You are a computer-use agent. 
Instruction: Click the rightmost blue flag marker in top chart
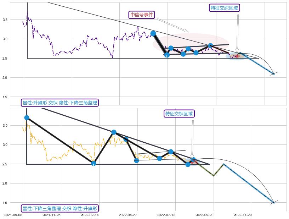click(x=210, y=45)
